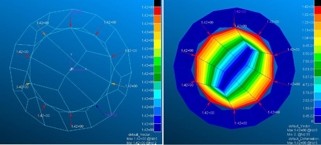Click the blue vector arrow in the wireframe
The width and height of the screenshot is (321, 145).
[x=100, y=109]
